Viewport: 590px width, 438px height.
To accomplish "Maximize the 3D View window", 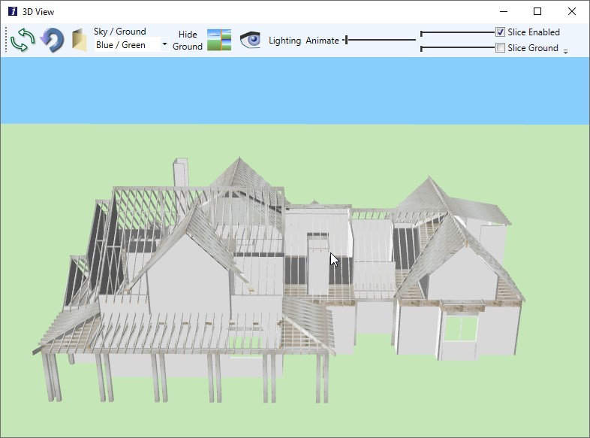I will [x=537, y=11].
